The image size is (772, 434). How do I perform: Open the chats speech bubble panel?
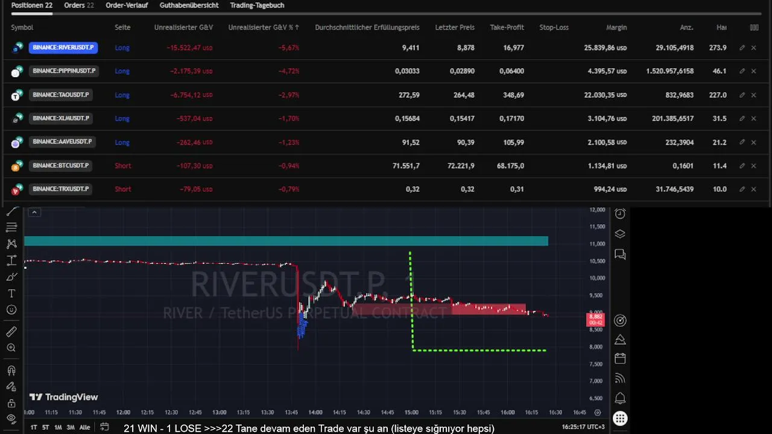620,254
